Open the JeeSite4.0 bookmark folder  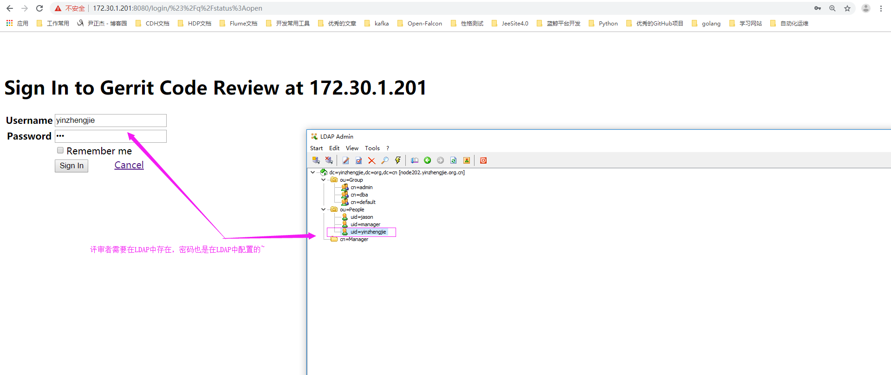(x=510, y=23)
